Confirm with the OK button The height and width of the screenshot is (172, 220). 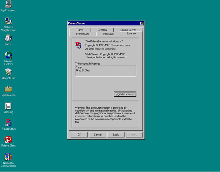[x=79, y=135]
